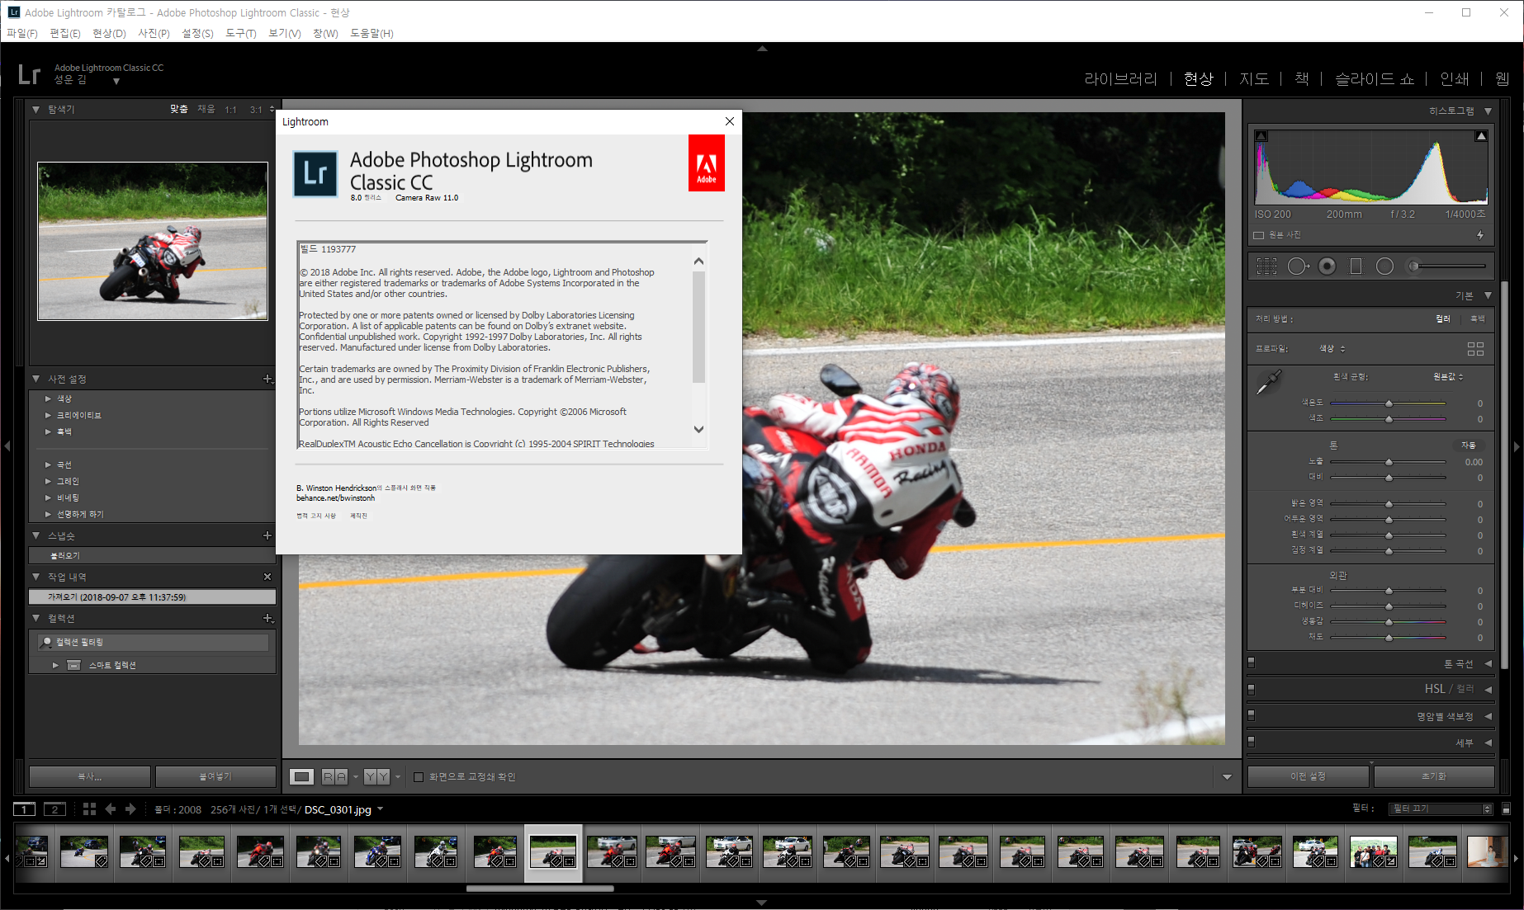This screenshot has height=910, width=1524.
Task: Select the 가져오기 history entry
Action: (152, 597)
